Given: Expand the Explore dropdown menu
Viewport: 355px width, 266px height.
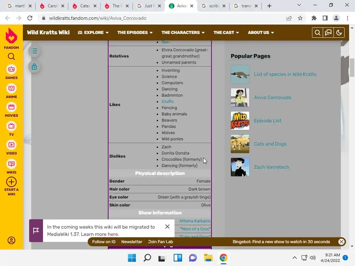Looking at the screenshot, I should [x=93, y=33].
